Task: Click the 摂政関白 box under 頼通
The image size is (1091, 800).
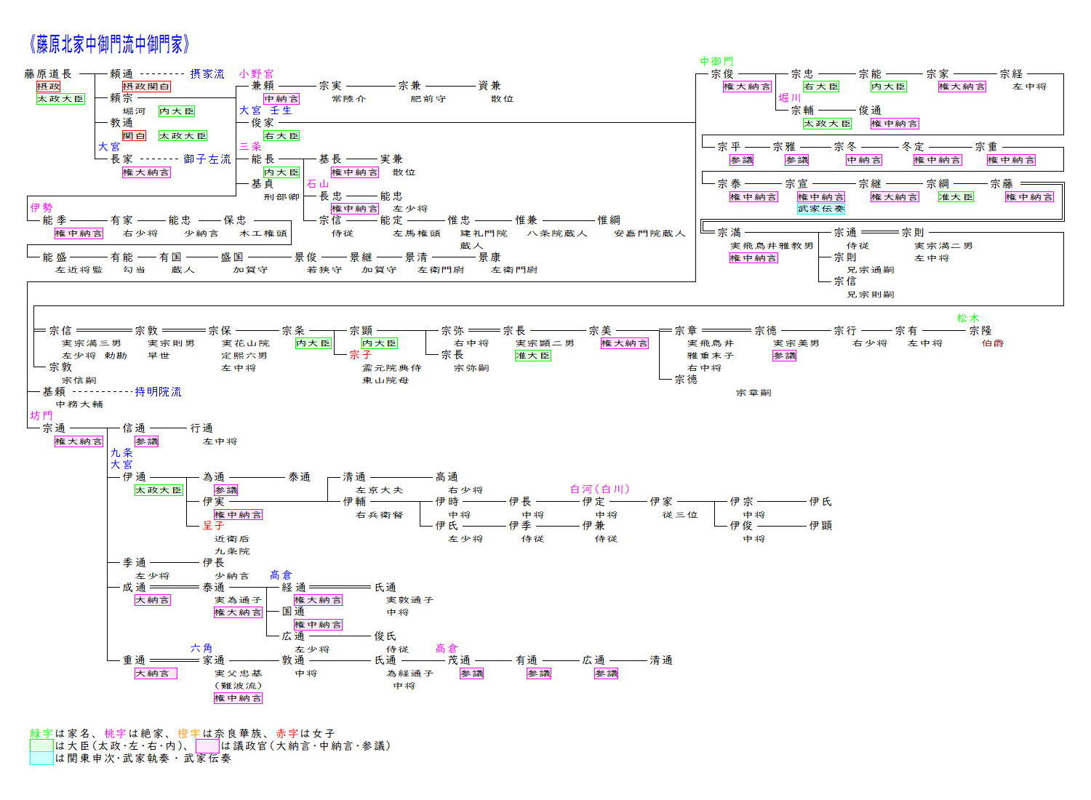Action: 146,87
